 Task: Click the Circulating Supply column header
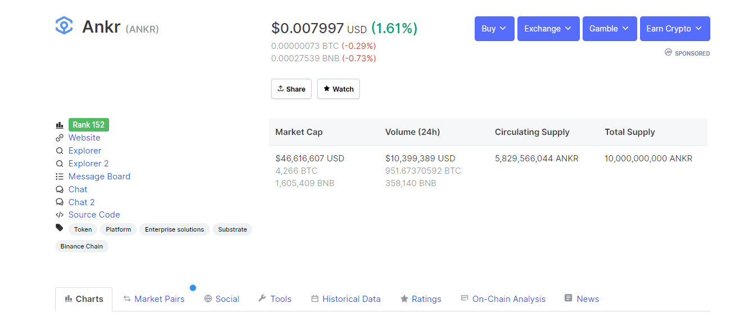click(532, 132)
